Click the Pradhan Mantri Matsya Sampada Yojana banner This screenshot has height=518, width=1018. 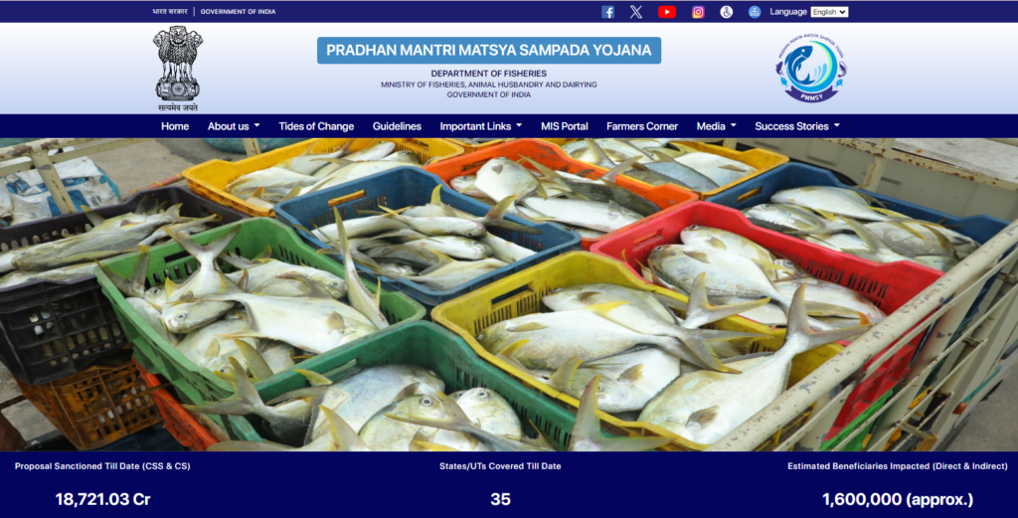point(489,50)
